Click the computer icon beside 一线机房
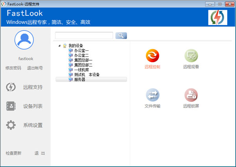236x167 pixels. coord(70,70)
